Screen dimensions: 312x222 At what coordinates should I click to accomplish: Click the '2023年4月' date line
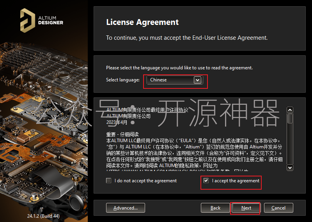pyautogui.click(x=117, y=122)
